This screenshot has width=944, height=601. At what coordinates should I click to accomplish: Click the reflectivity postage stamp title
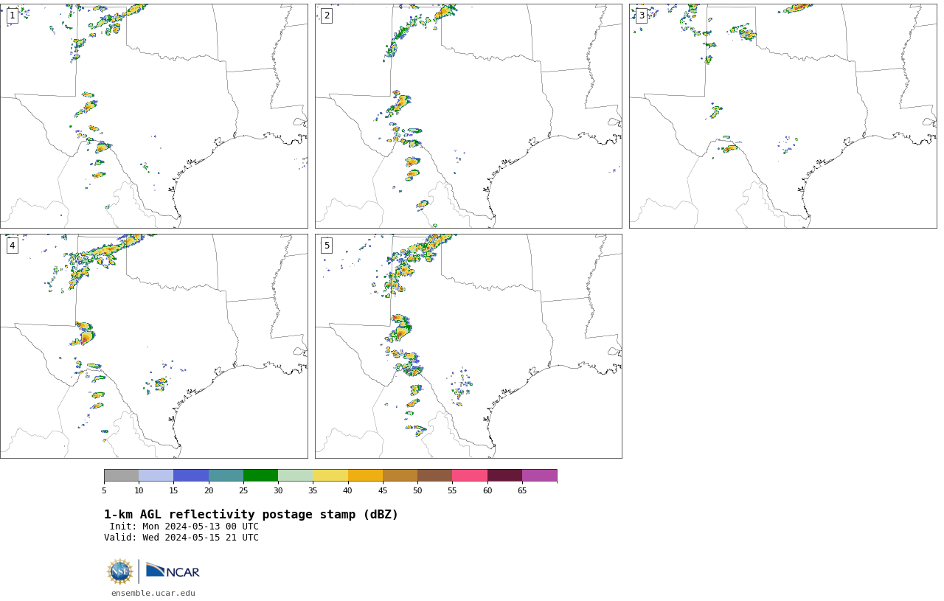[251, 515]
